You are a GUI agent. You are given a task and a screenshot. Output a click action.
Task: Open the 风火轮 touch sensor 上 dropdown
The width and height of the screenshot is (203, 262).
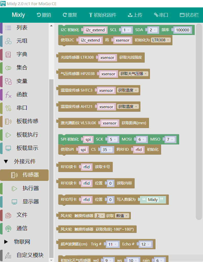(x=100, y=216)
